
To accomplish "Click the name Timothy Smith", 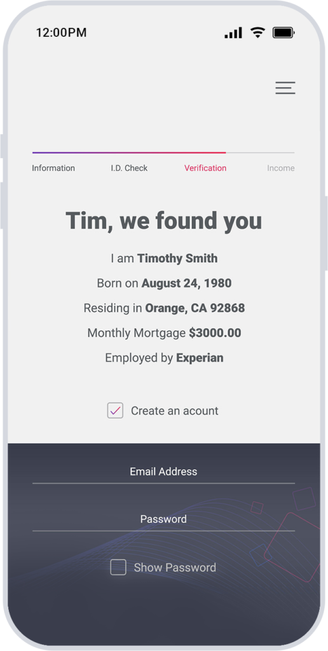I will pos(177,258).
